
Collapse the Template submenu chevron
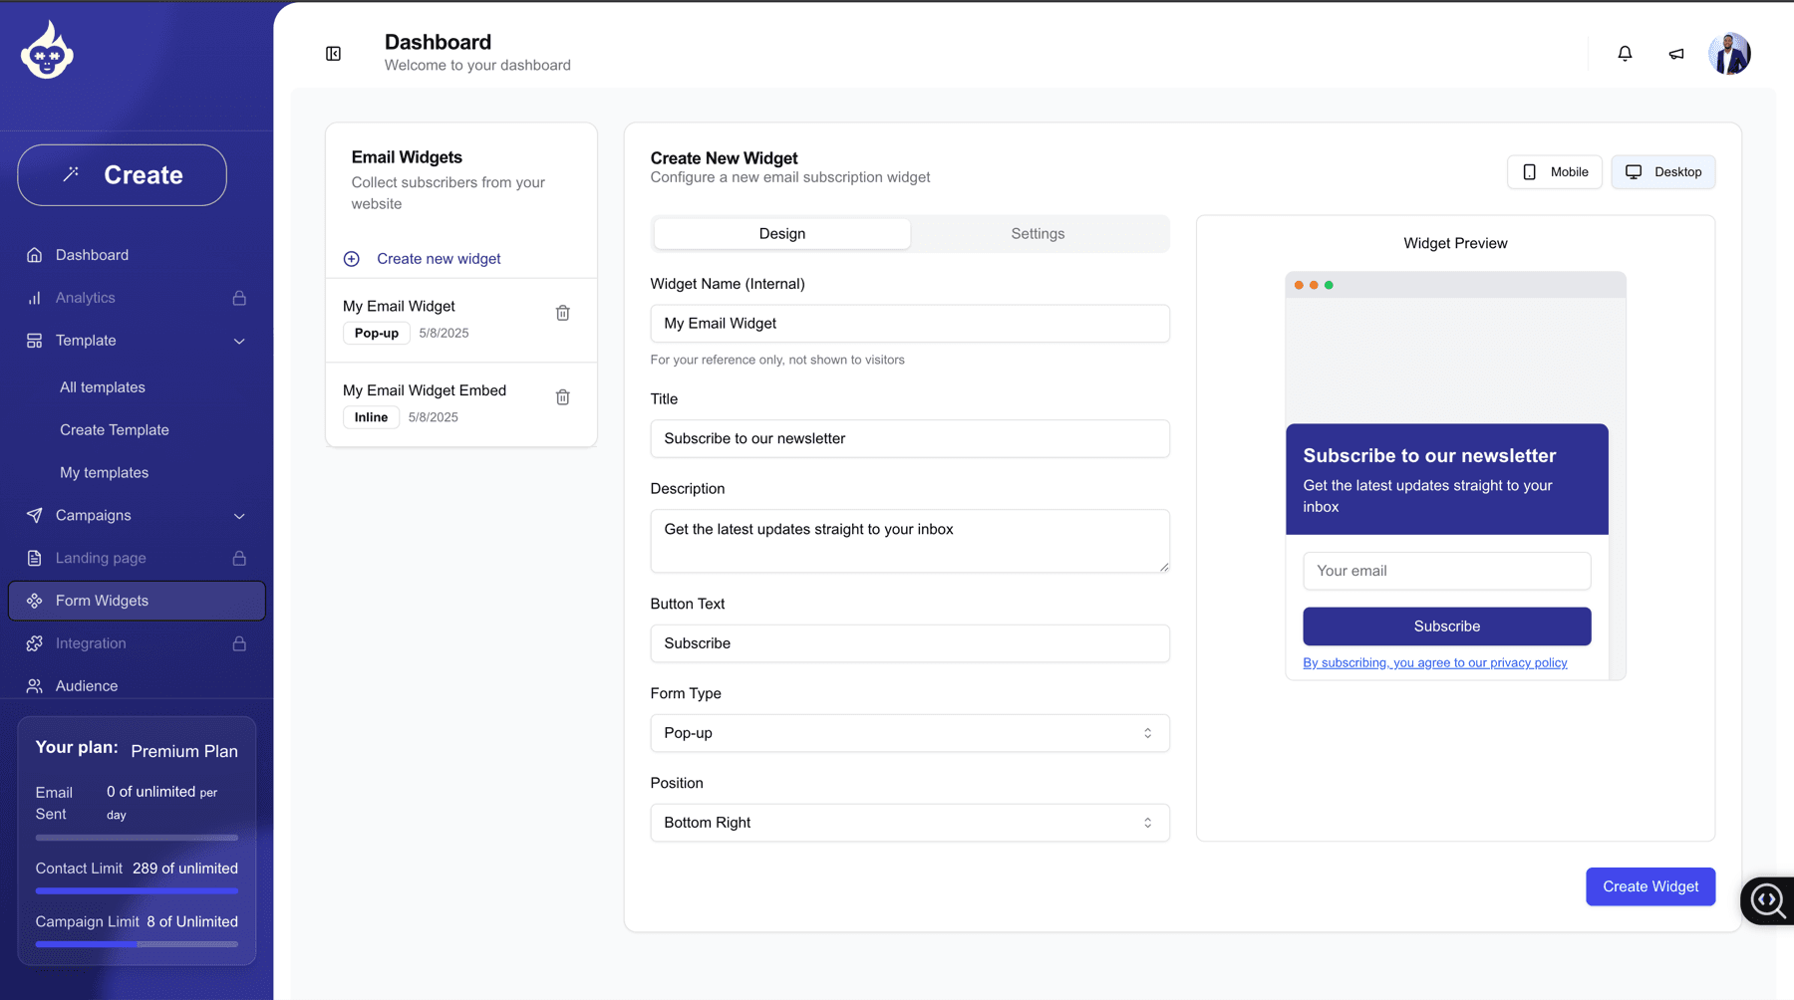239,342
